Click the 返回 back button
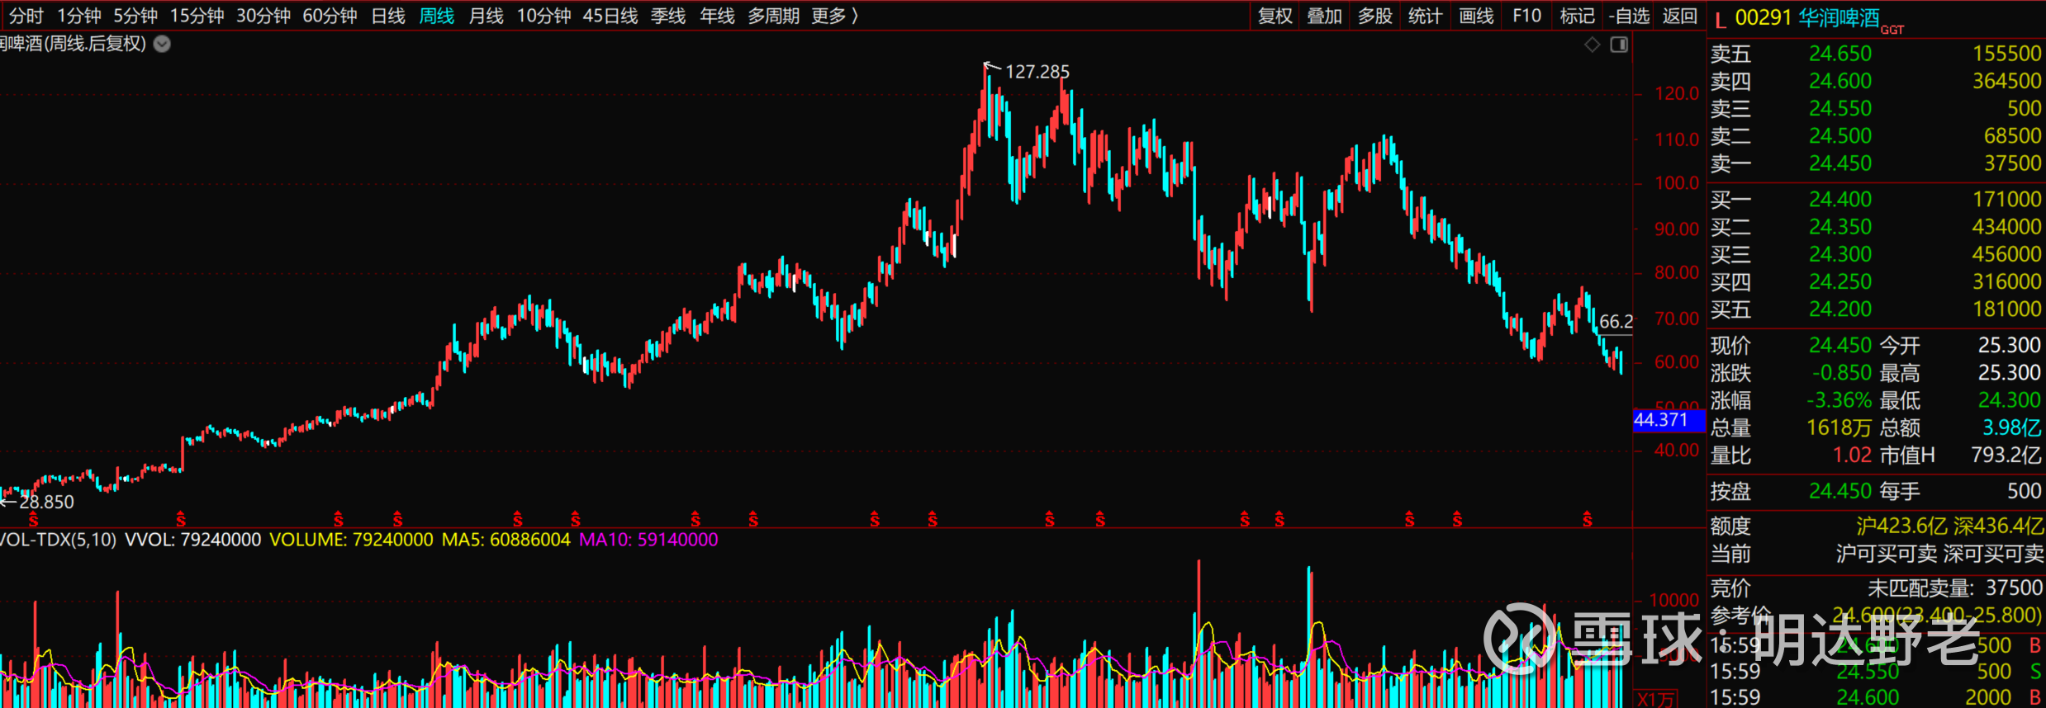 (1680, 16)
